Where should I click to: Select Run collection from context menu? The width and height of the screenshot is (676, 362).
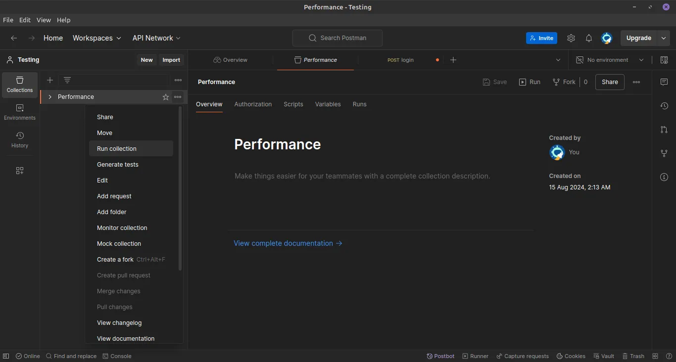click(117, 149)
